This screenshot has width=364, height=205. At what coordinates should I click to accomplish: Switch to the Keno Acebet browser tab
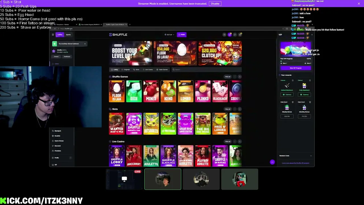[90, 24]
